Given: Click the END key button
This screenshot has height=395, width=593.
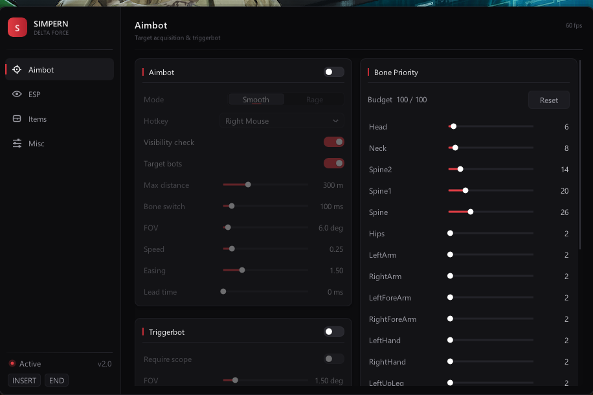Looking at the screenshot, I should point(57,381).
